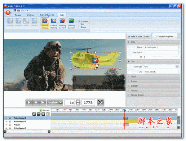Image resolution: width=186 pixels, height=141 pixels.
Task: Click the URL field containing www.actio.tv
Action: point(161,72)
